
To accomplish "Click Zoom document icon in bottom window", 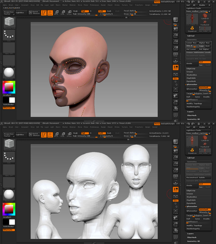I will (176, 158).
